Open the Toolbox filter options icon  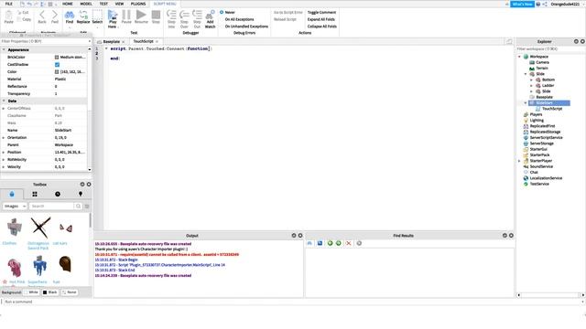[x=87, y=206]
